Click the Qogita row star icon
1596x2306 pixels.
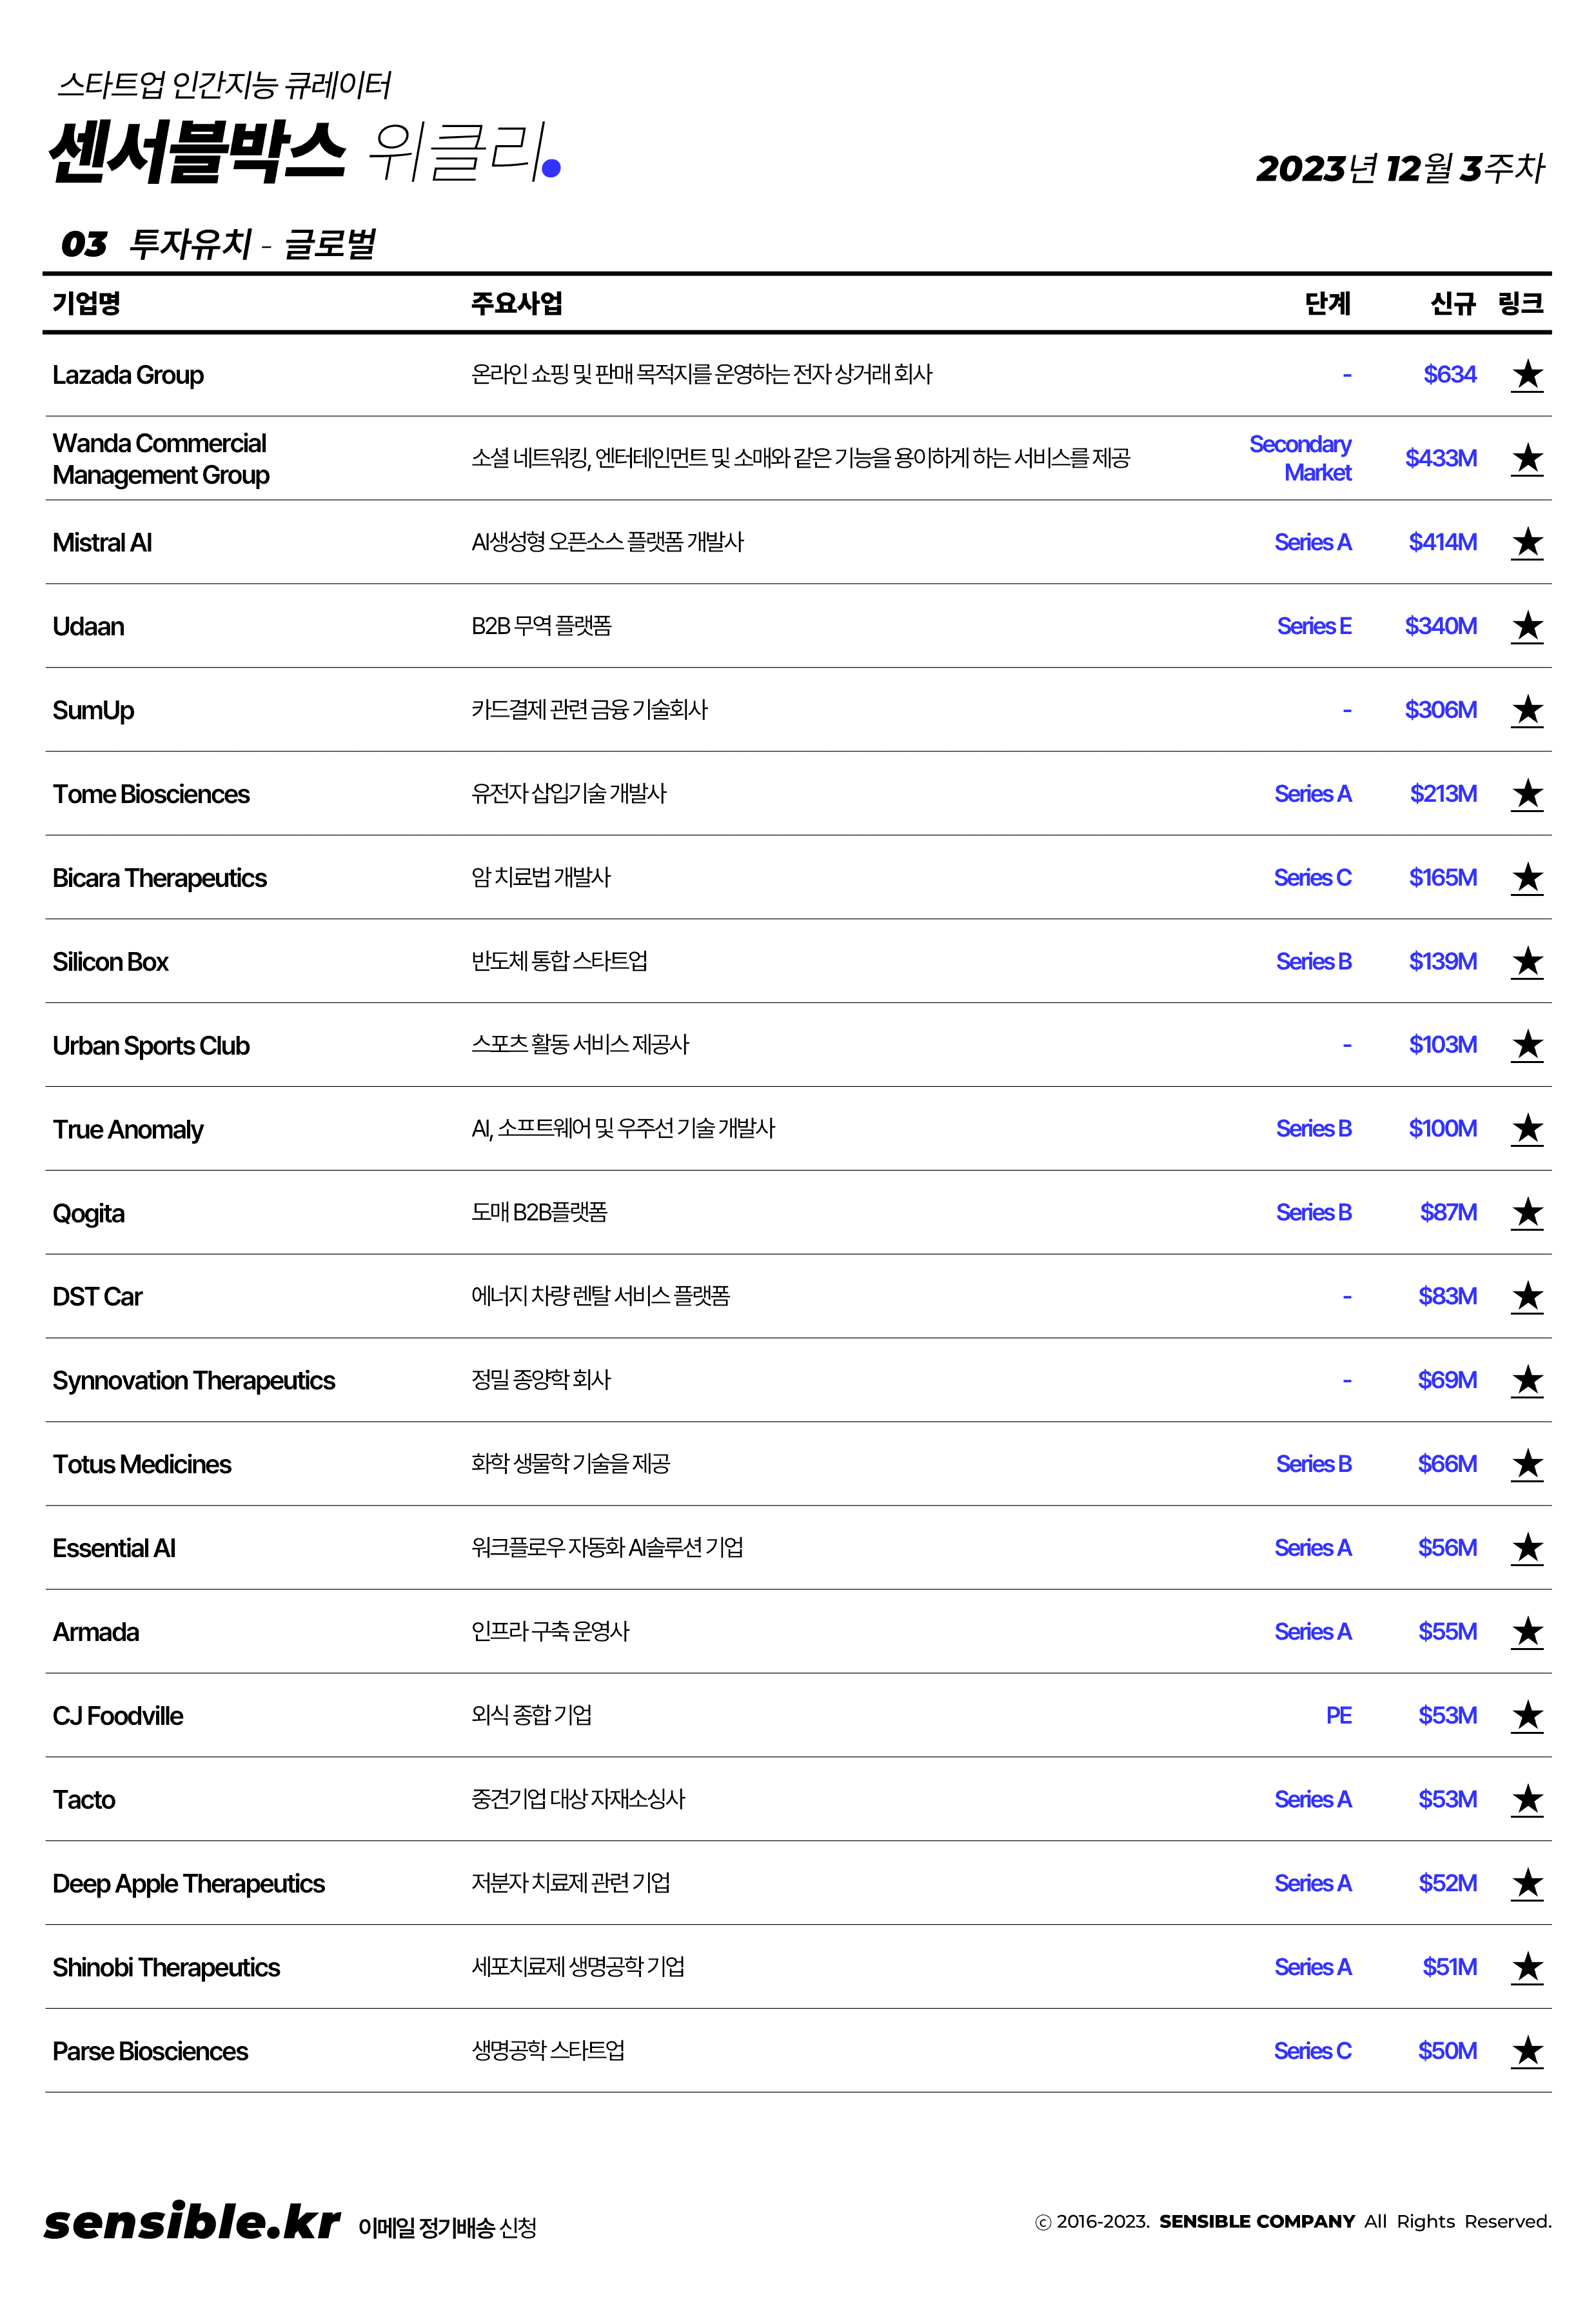(x=1526, y=1214)
